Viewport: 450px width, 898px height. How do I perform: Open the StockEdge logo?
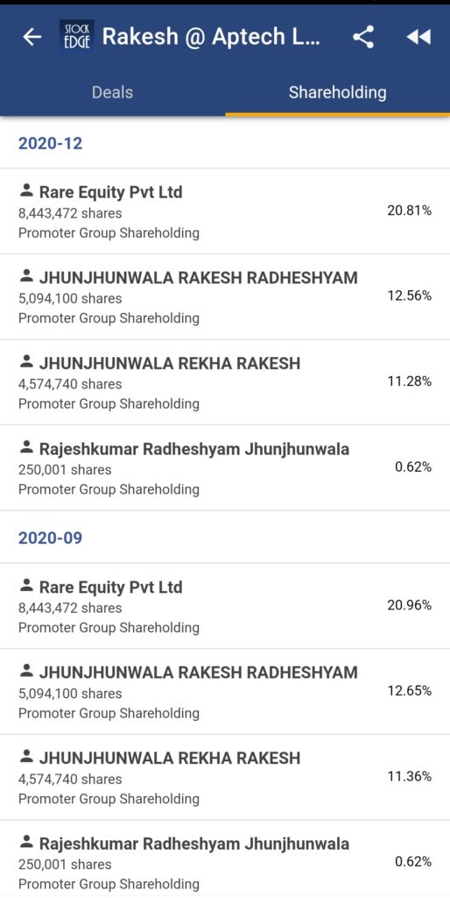(x=77, y=37)
